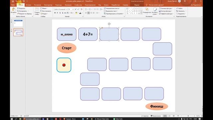The height and width of the screenshot is (120, 213).
Task: Switch to Animation (Анимация) tab
Action: point(68,5)
